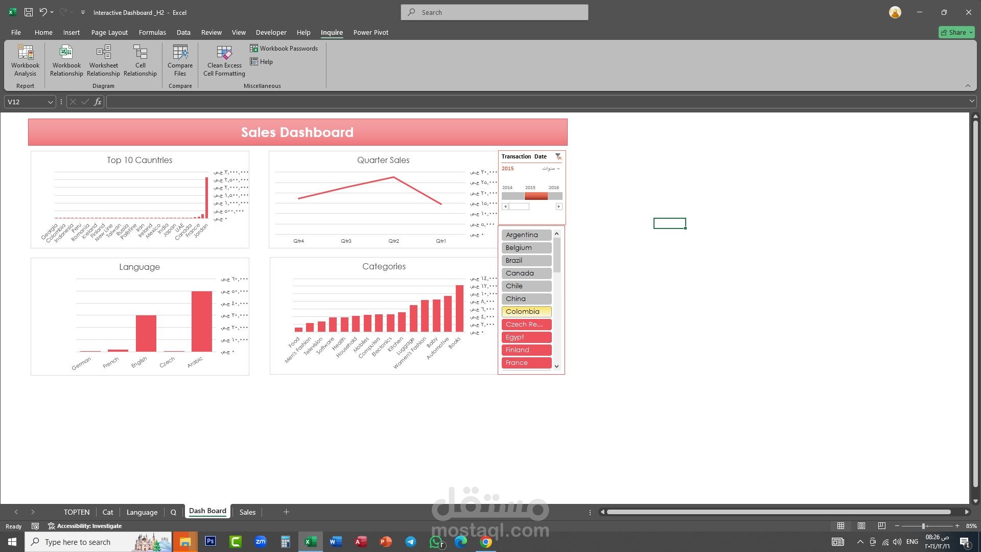Toggle Argentina in country slicer

tap(526, 235)
